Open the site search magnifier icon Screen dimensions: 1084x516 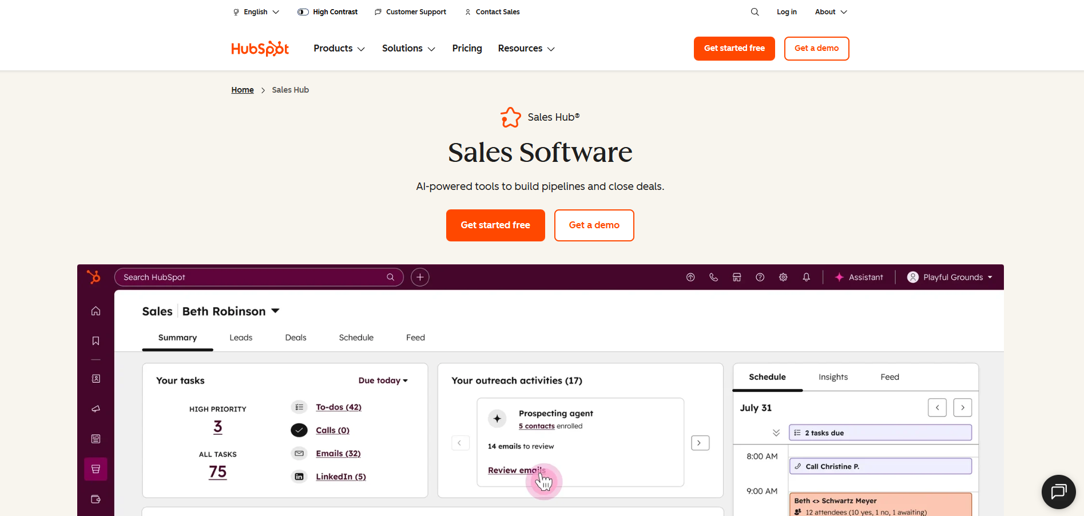[x=755, y=12]
